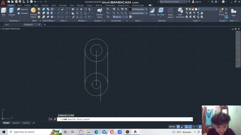Expand the Solid Editing panel

[49, 21]
